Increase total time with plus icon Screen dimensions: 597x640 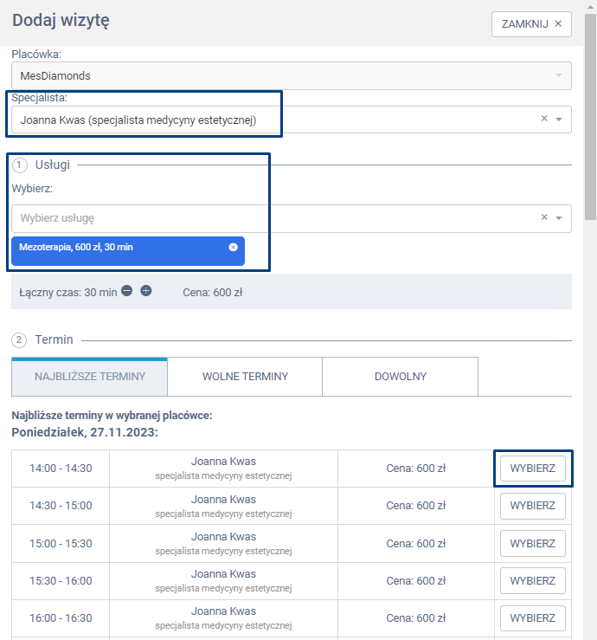[146, 291]
